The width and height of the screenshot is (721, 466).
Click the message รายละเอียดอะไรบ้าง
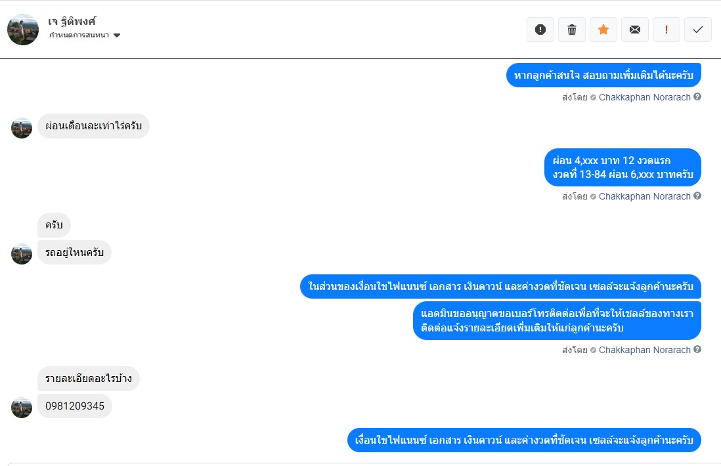89,379
